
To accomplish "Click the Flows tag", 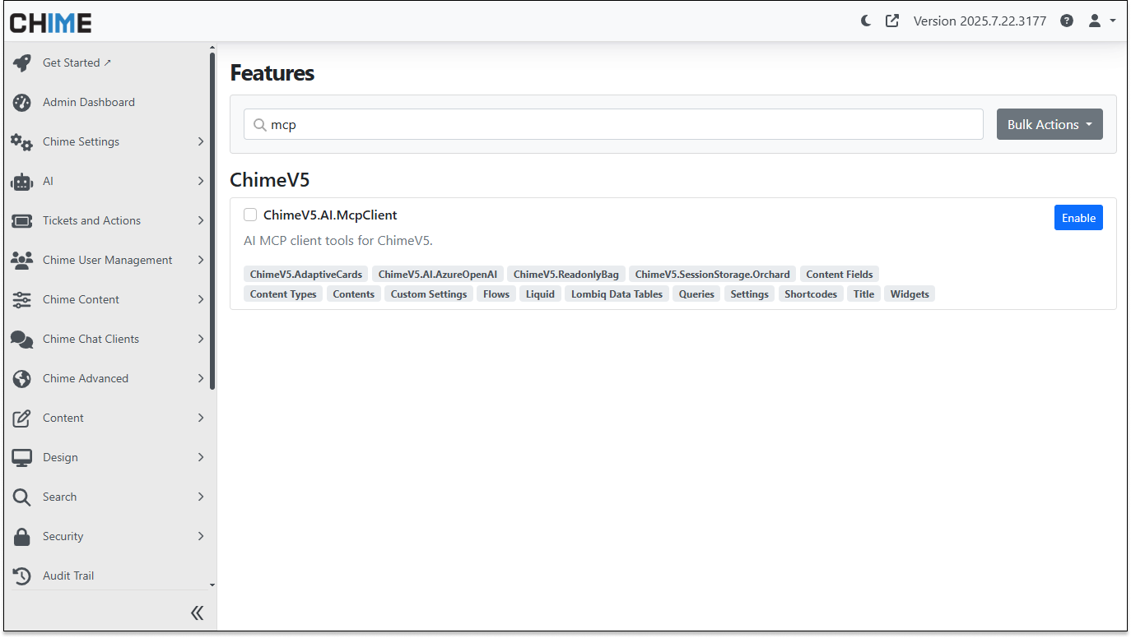I will click(496, 294).
